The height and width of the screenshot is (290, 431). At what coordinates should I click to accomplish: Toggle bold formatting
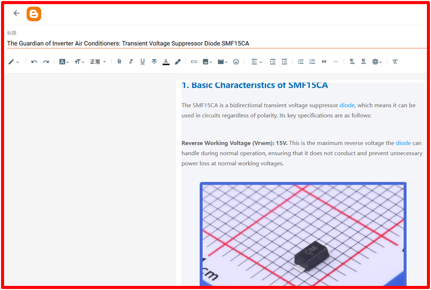[x=119, y=62]
